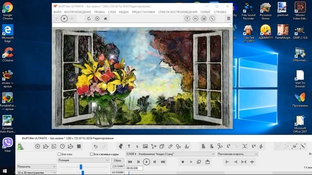Open the ФАЙЛ menu
The width and height of the screenshot is (312, 175).
[58, 12]
